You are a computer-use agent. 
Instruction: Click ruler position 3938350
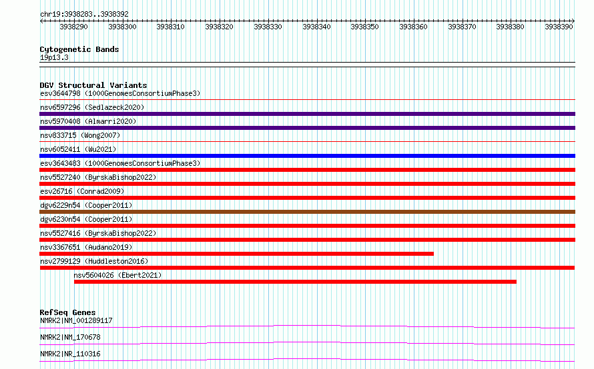tap(364, 27)
